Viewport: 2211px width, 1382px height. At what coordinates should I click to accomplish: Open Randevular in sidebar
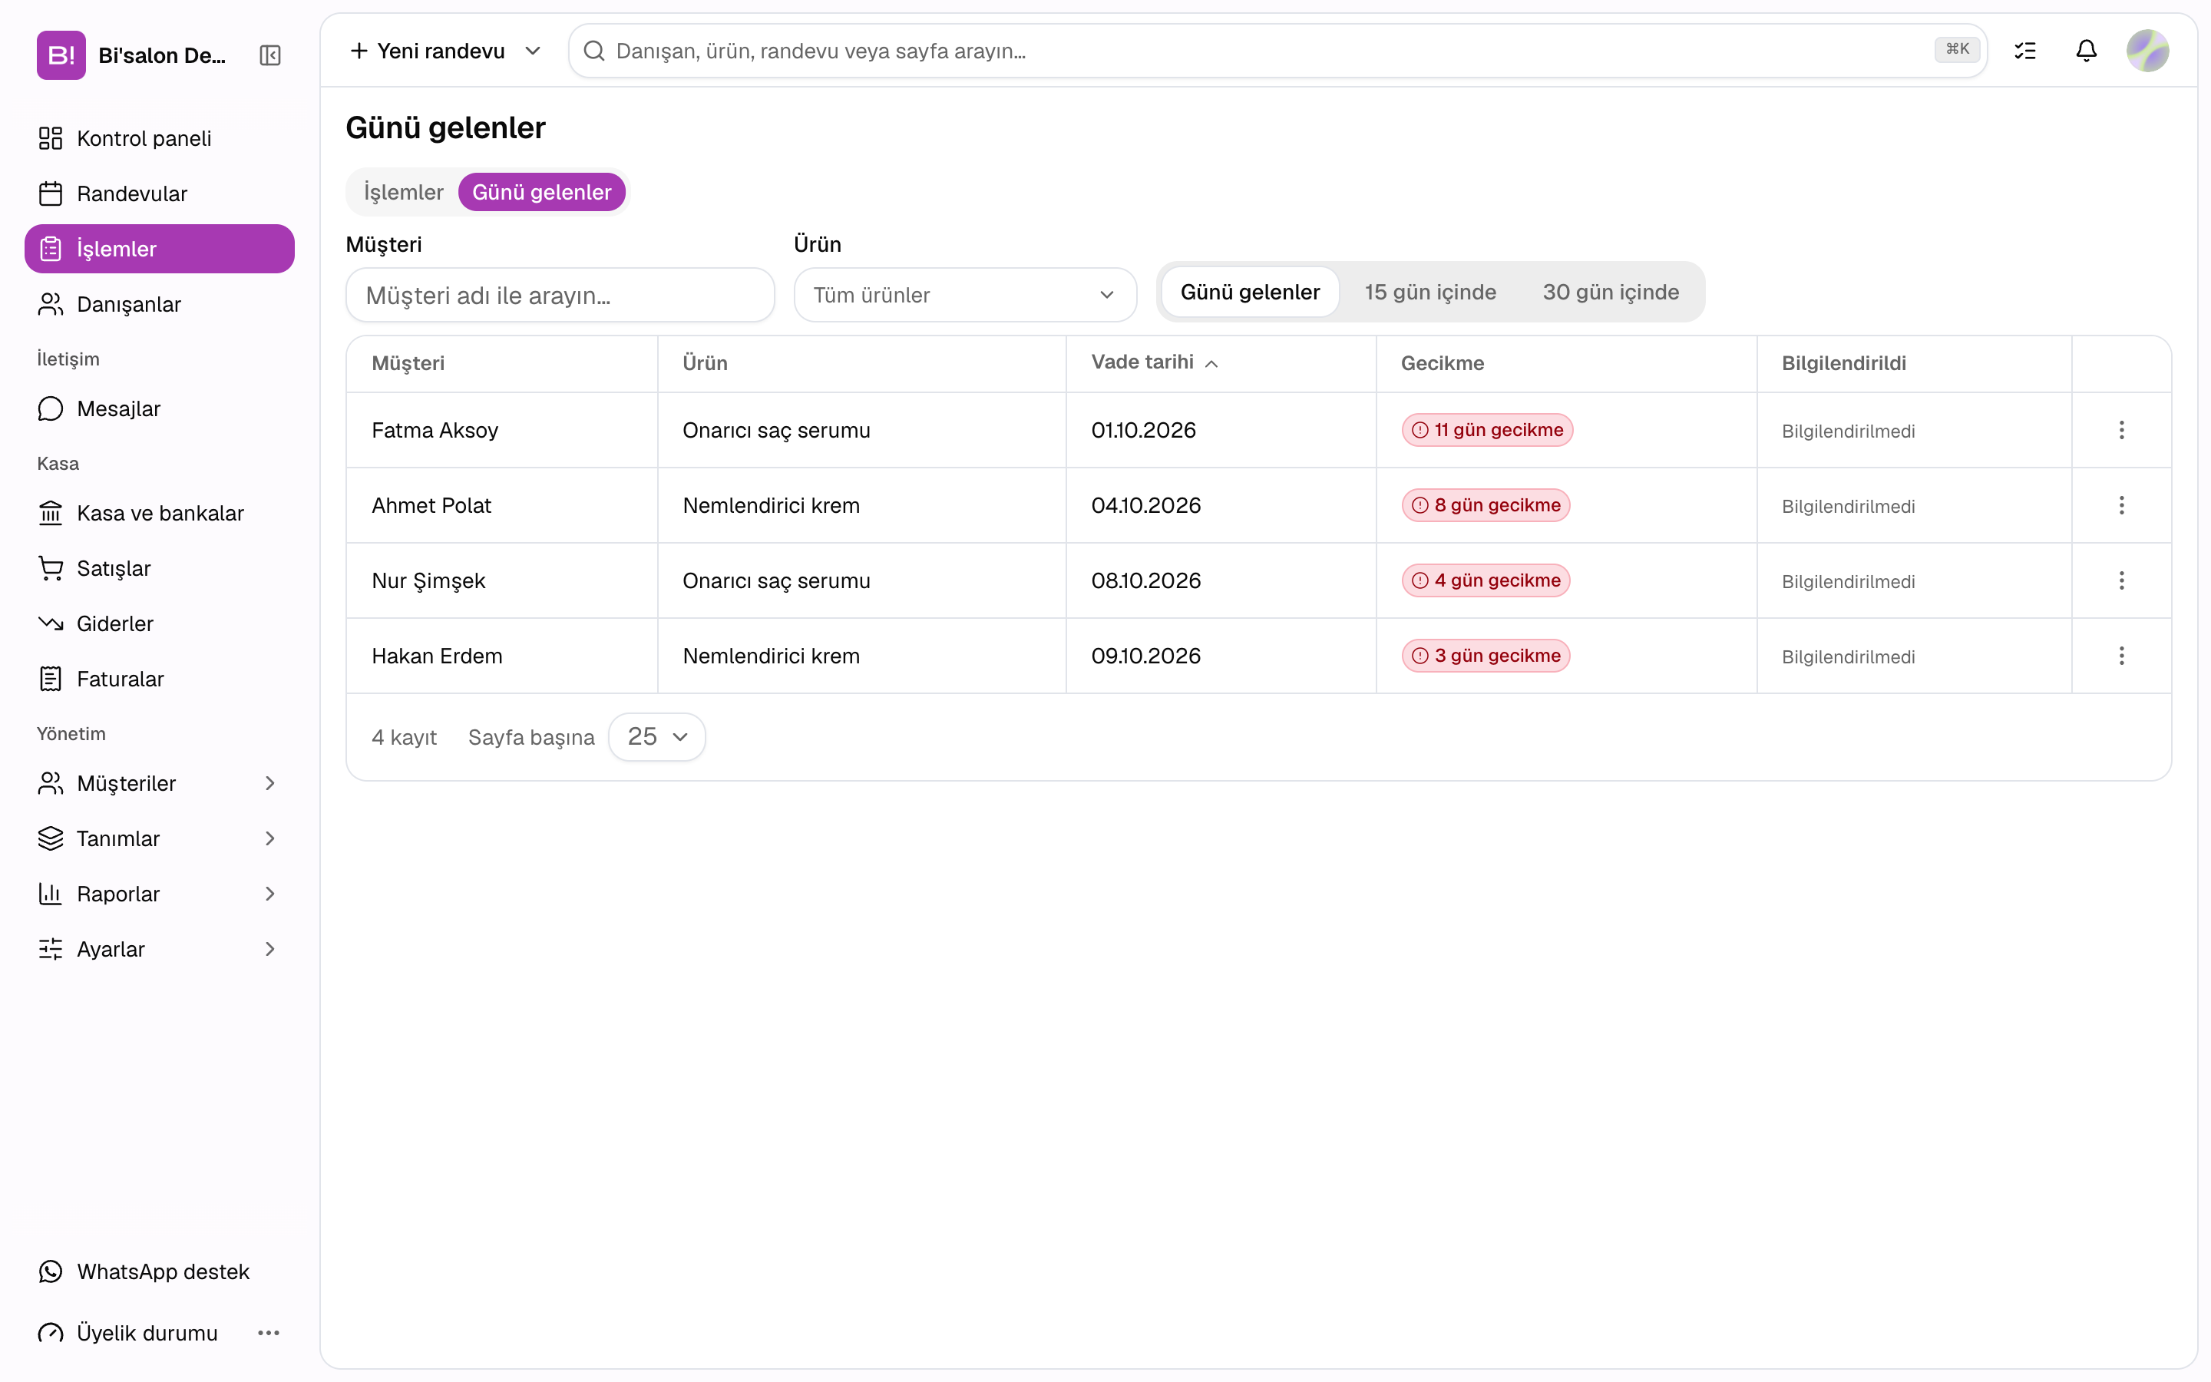point(160,193)
